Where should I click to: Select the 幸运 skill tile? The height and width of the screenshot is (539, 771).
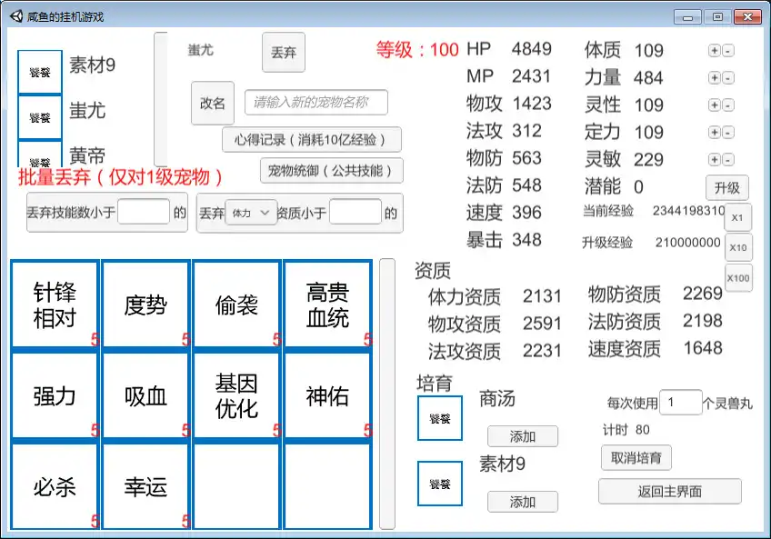point(144,484)
